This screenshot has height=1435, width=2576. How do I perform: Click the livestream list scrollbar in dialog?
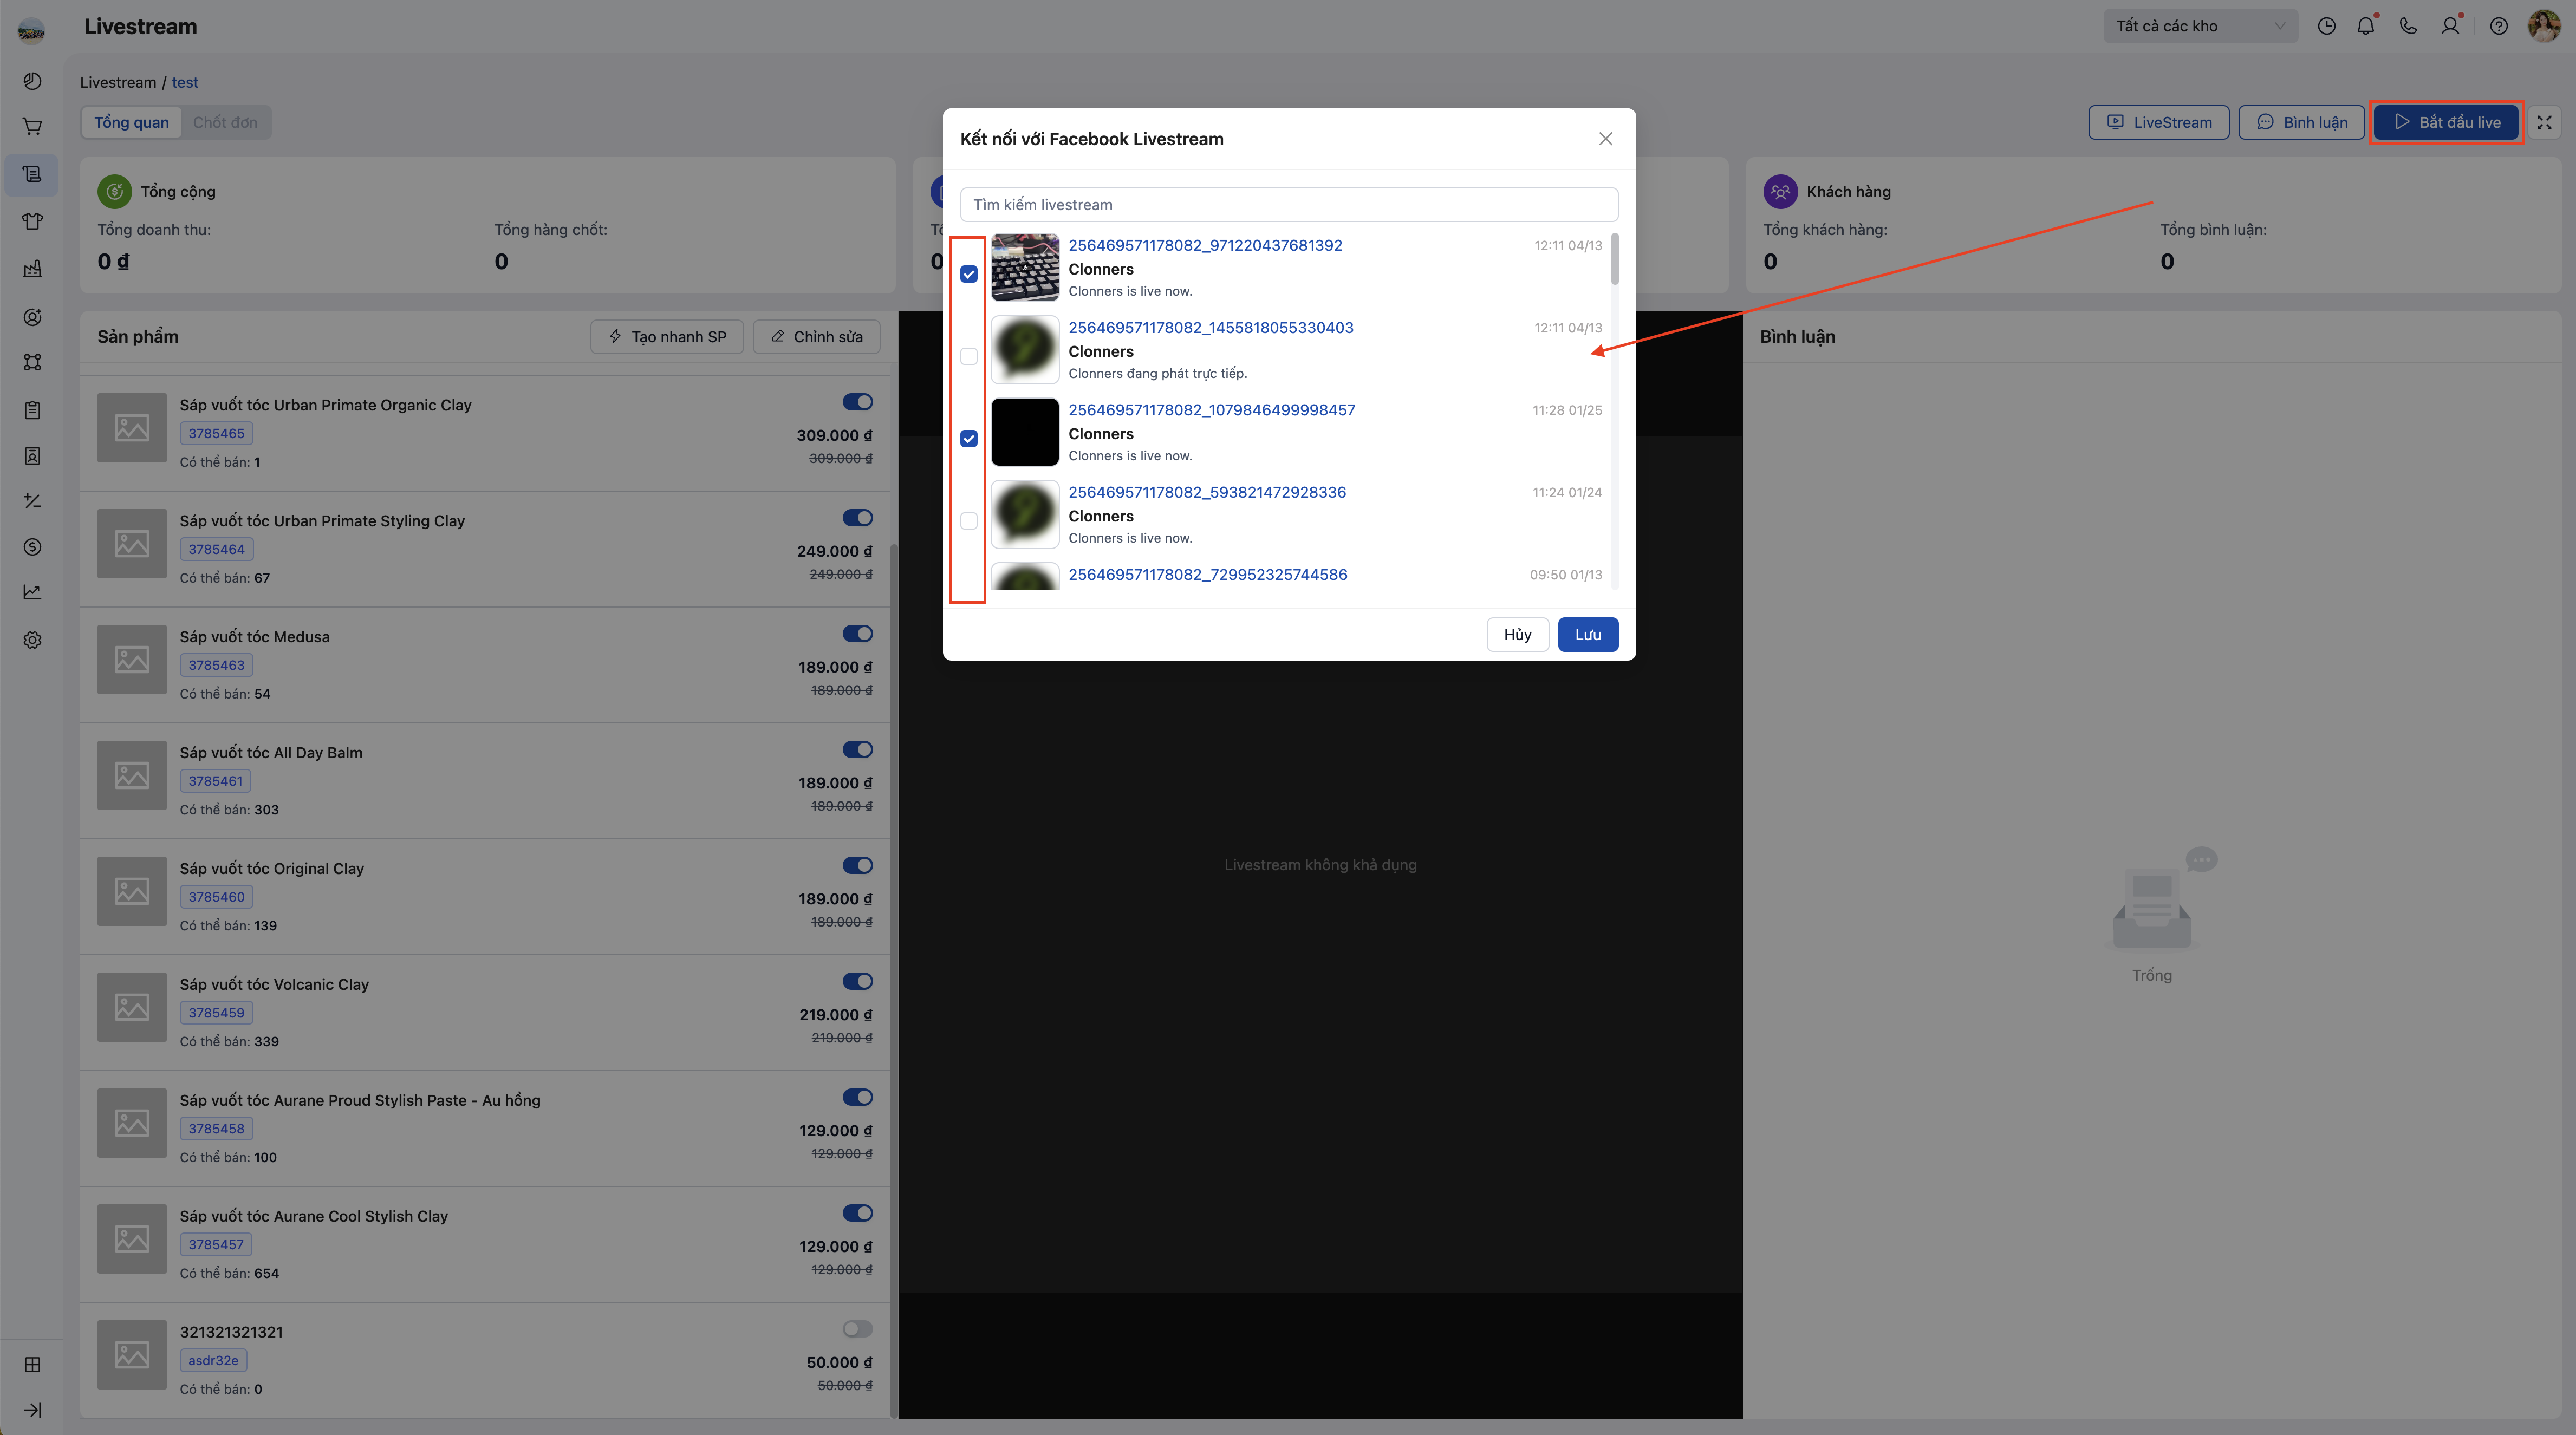pos(1614,260)
